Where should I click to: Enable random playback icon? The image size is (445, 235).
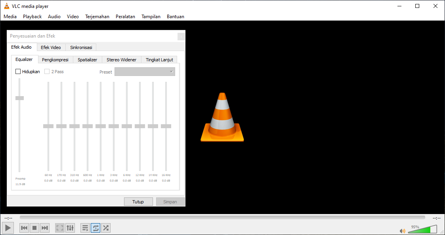click(106, 227)
